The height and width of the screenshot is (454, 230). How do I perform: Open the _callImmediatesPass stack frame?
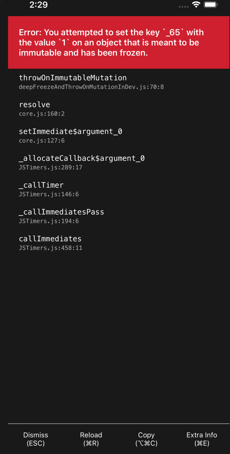click(x=62, y=212)
